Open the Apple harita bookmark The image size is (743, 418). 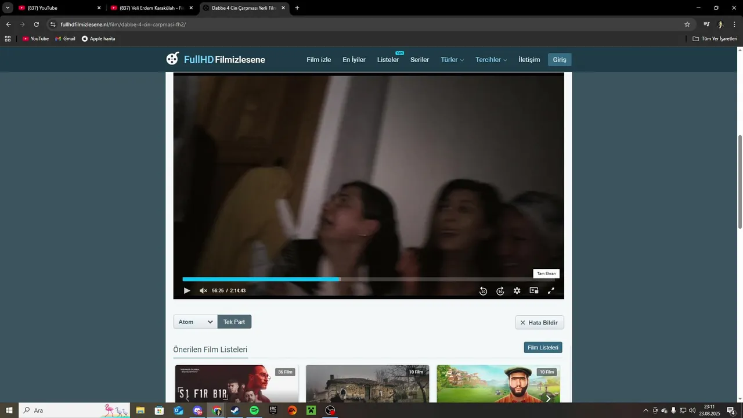[x=98, y=38]
